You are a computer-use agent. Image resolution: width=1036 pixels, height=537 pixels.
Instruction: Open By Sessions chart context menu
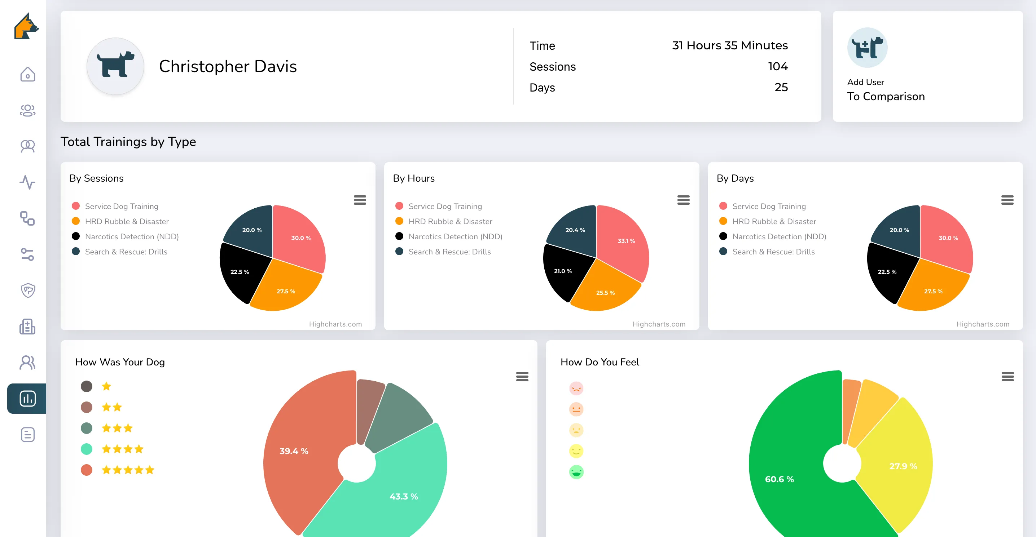[360, 200]
